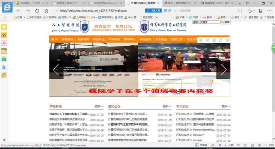Screen dimensions: 275x149
Task: Reload the current page
Action: 37,11
